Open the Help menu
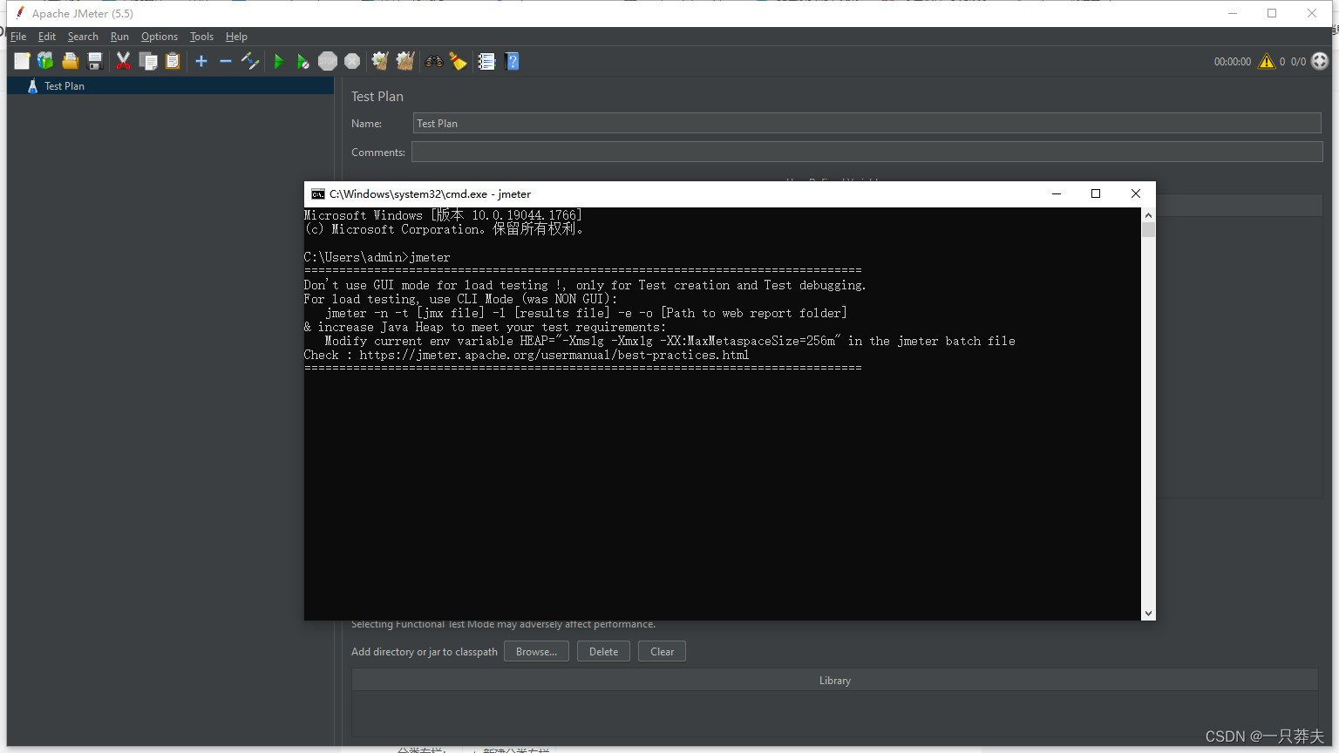The height and width of the screenshot is (753, 1339). pyautogui.click(x=236, y=37)
